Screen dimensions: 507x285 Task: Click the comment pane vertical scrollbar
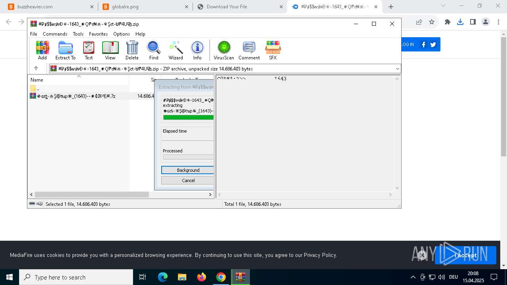[x=397, y=133]
